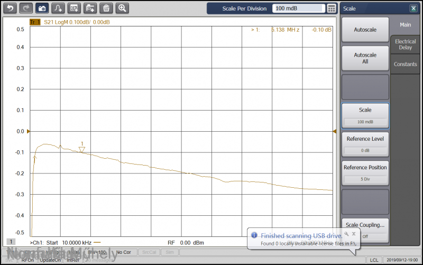Image resolution: width=423 pixels, height=265 pixels.
Task: Add a new window using the window-plus icon
Action: tap(90, 8)
